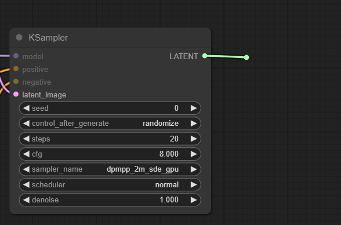This screenshot has height=225, width=341.
Task: Select the next sampler_name with the right arrow
Action: [194, 169]
